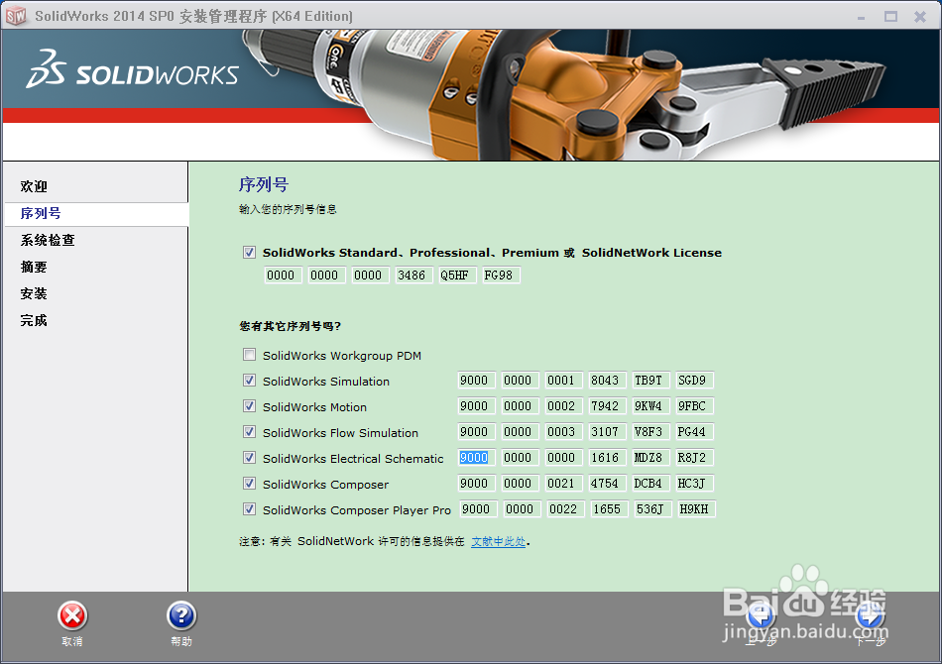Screen dimensions: 942x664
Task: Click the SolidWorks Motion label
Action: coord(314,407)
